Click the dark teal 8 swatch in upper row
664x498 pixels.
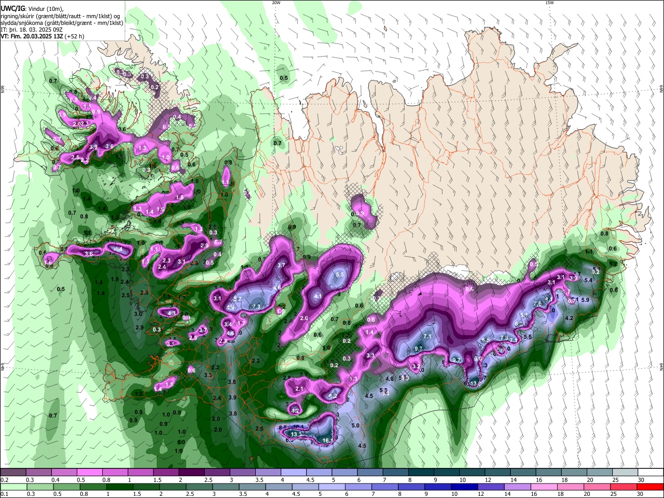[421, 472]
